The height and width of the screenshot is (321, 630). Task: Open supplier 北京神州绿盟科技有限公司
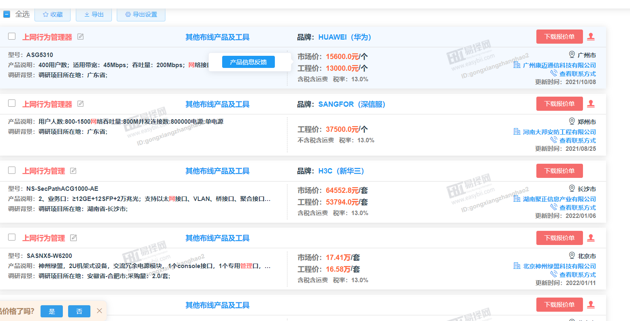pyautogui.click(x=559, y=266)
